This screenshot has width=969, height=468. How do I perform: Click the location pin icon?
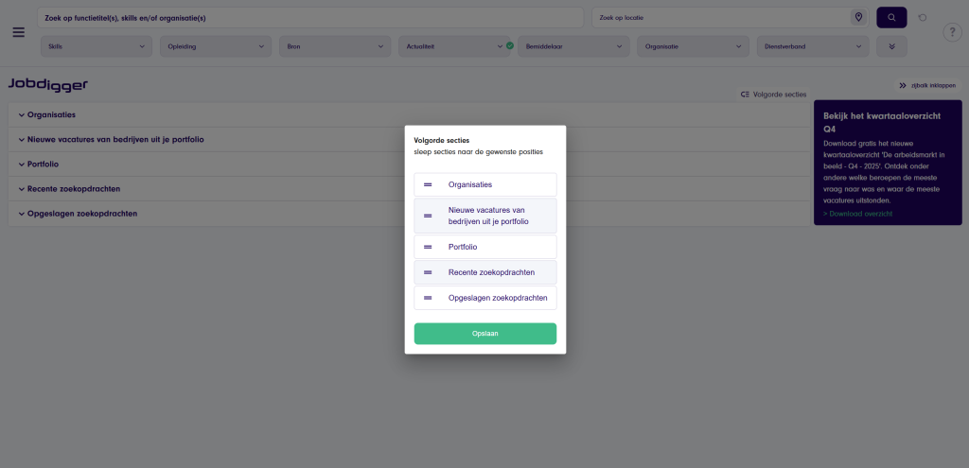(858, 18)
